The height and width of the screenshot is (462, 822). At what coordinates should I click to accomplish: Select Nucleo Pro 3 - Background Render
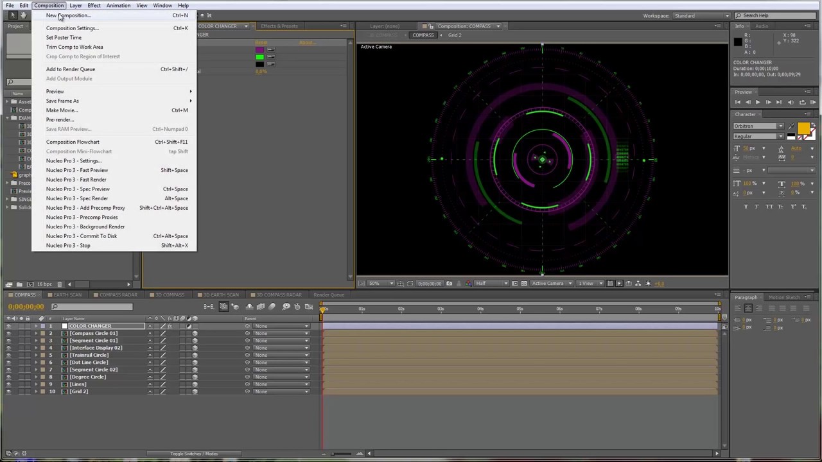coord(85,227)
